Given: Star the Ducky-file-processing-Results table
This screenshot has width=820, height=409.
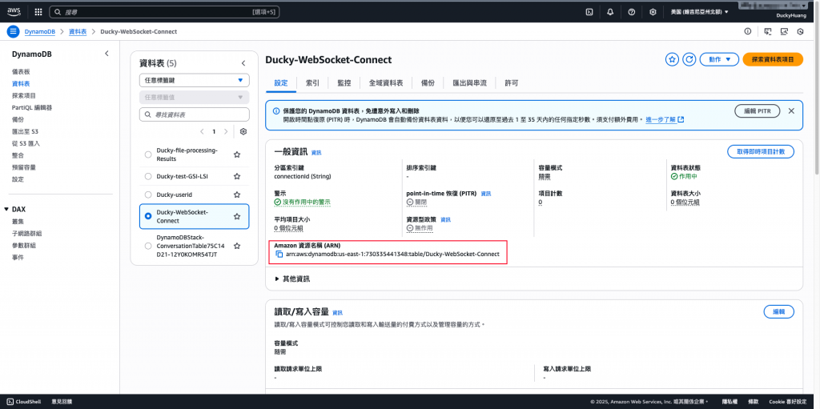Looking at the screenshot, I should [237, 154].
